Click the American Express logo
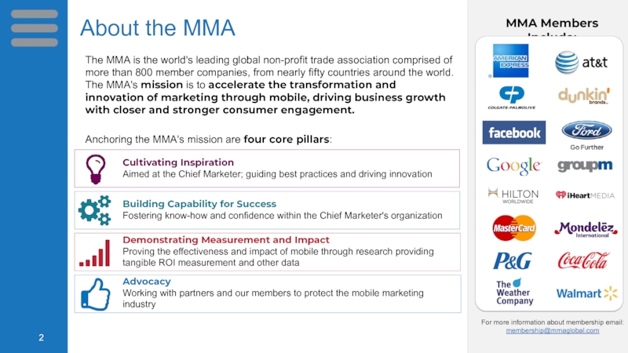Screen dimensions: 628x353 509,61
